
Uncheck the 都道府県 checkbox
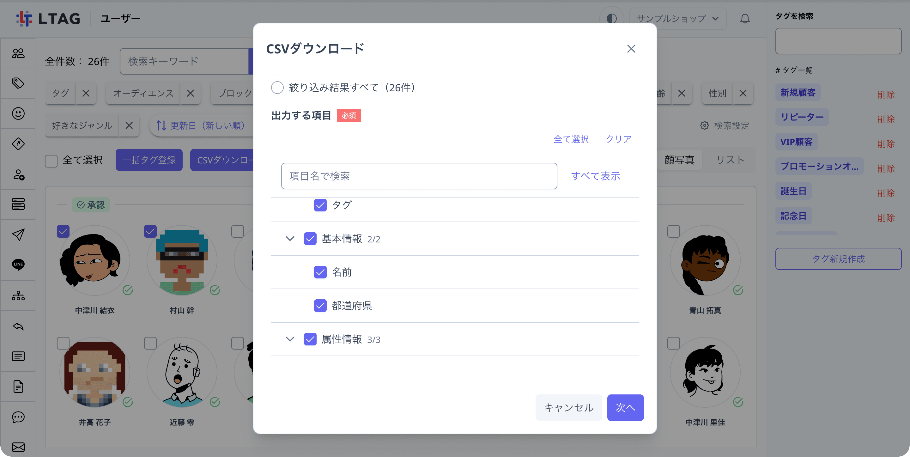320,306
